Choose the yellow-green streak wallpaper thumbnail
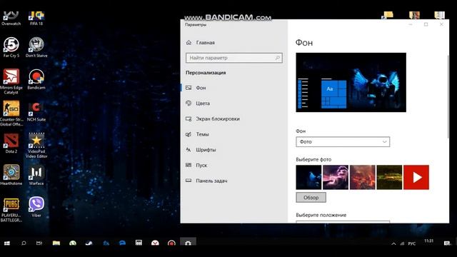 389,177
